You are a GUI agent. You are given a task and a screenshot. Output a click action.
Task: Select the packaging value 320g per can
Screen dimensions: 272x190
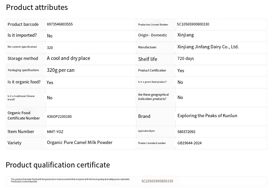pyautogui.click(x=60, y=70)
